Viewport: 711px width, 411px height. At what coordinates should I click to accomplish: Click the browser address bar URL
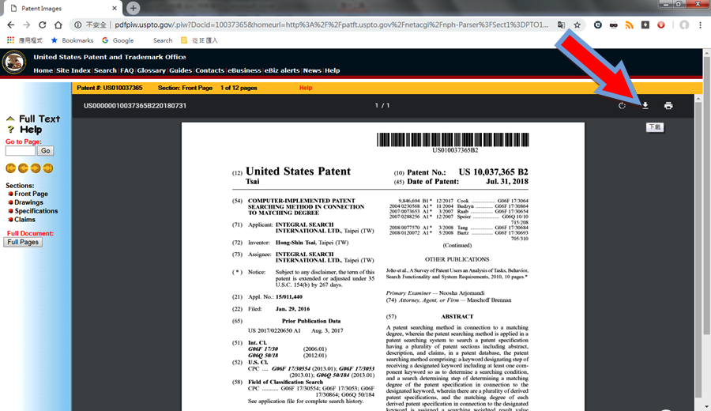(x=331, y=25)
